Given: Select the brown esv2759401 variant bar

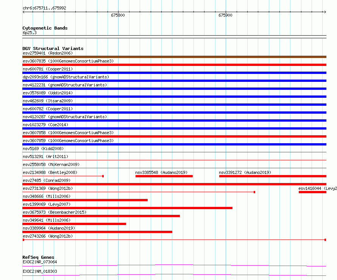Looking at the screenshot, I should coord(174,57).
